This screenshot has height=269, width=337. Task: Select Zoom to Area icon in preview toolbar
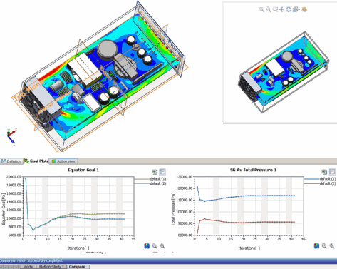(275, 9)
